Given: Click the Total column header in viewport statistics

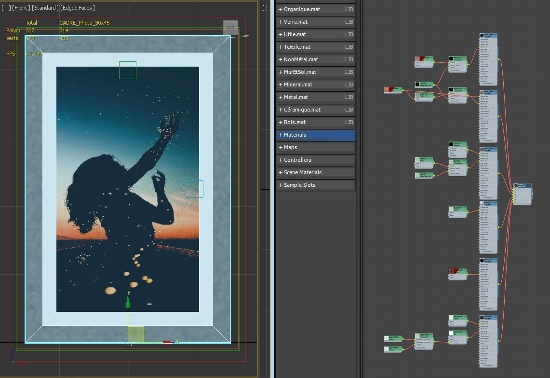Looking at the screenshot, I should pyautogui.click(x=31, y=23).
